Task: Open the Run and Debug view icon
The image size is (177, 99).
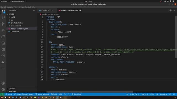Action: [3, 30]
